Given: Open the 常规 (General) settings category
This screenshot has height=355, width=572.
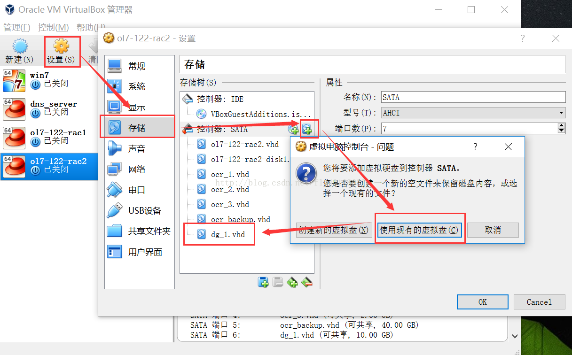Looking at the screenshot, I should coord(139,66).
